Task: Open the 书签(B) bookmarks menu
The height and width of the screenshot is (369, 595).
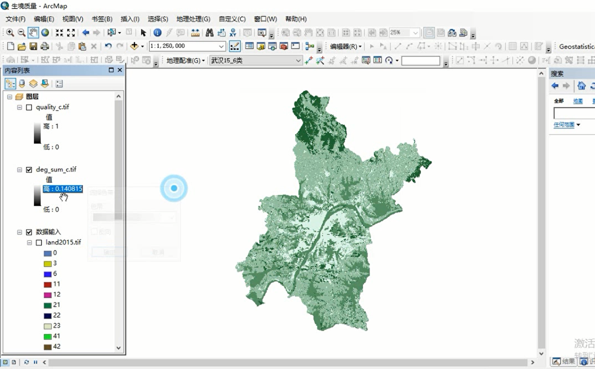Action: tap(102, 19)
